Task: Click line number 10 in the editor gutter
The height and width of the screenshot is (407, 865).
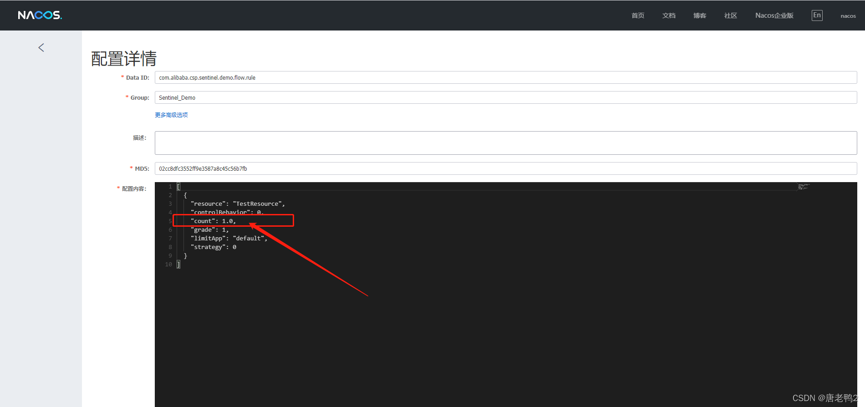Action: point(168,264)
